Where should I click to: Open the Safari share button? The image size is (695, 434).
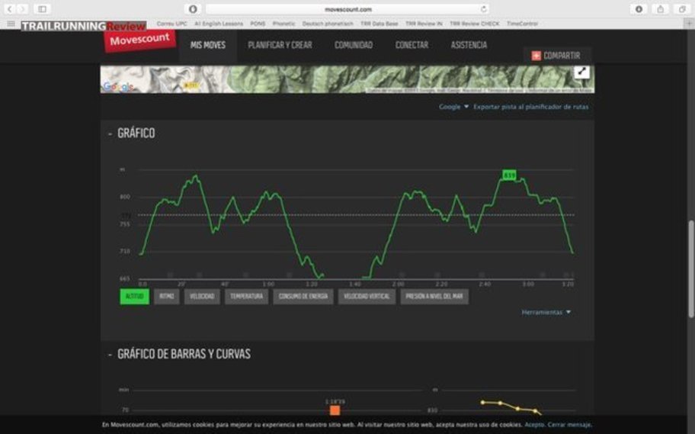661,9
